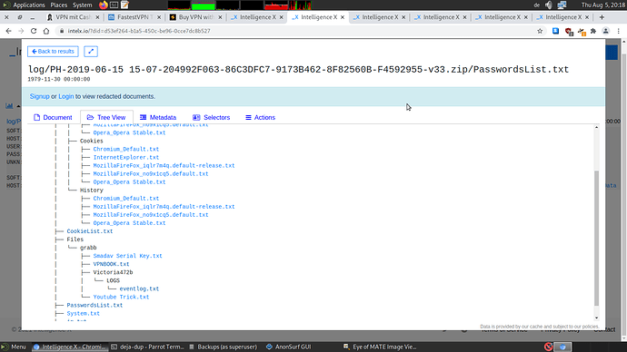627x352 pixels.
Task: Reload the page
Action: point(34,31)
